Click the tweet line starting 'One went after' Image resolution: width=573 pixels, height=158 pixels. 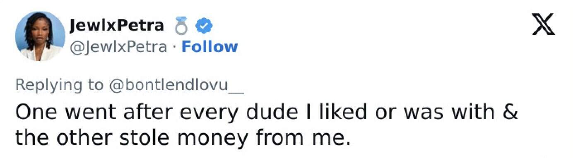pos(267,113)
